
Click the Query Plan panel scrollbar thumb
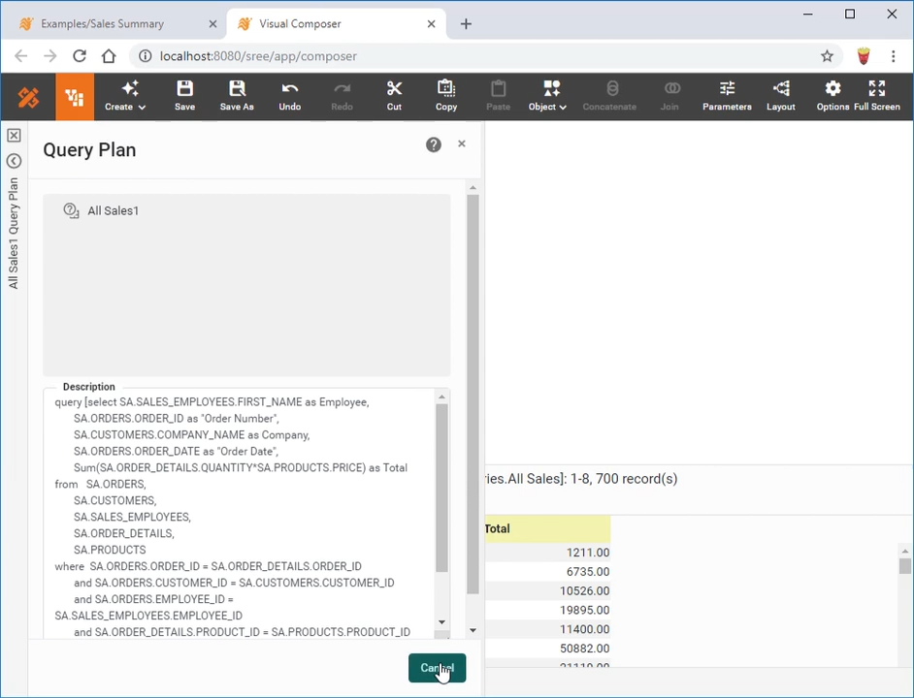click(473, 394)
